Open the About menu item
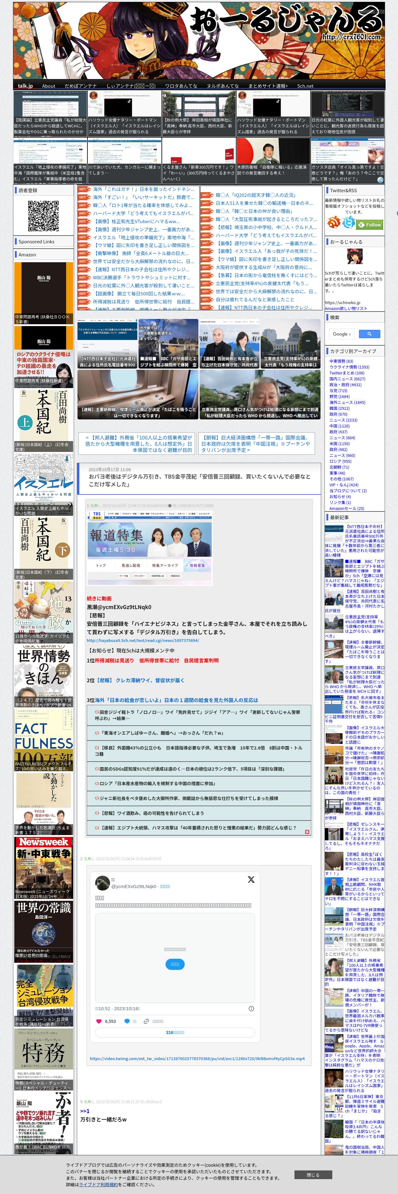 (x=49, y=86)
